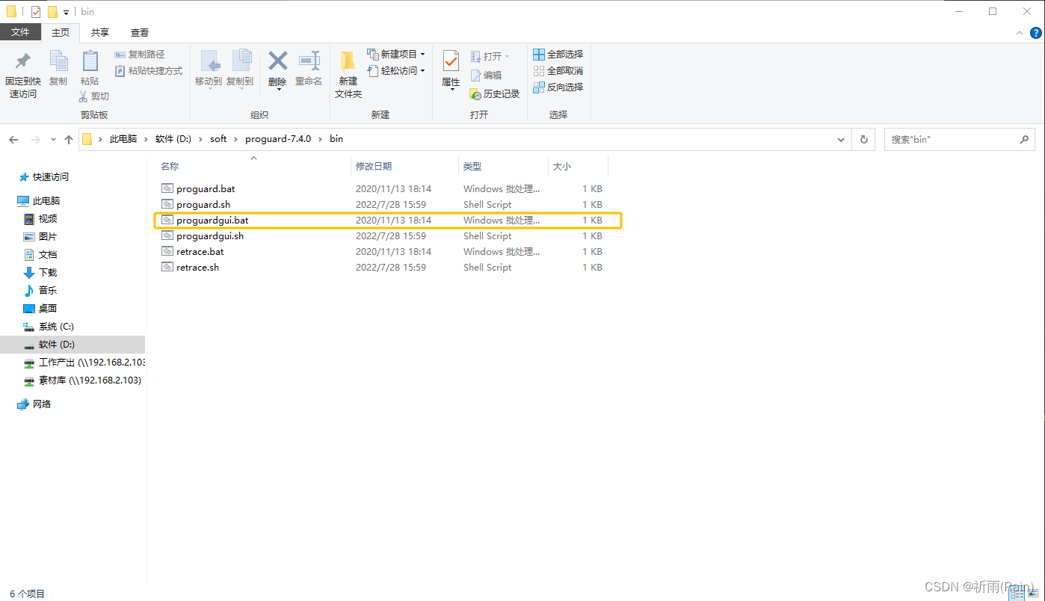
Task: Click 全部选择 to select all files
Action: (x=559, y=54)
